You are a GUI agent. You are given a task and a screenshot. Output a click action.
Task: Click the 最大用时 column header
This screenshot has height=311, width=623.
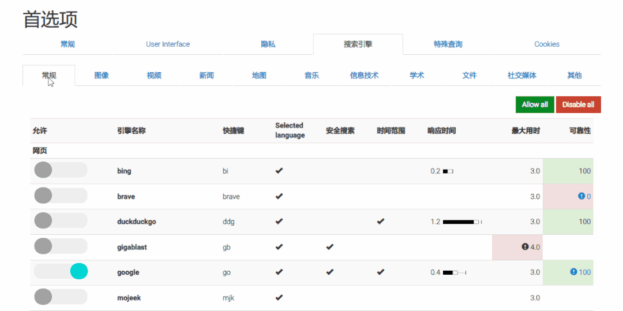[x=526, y=130]
